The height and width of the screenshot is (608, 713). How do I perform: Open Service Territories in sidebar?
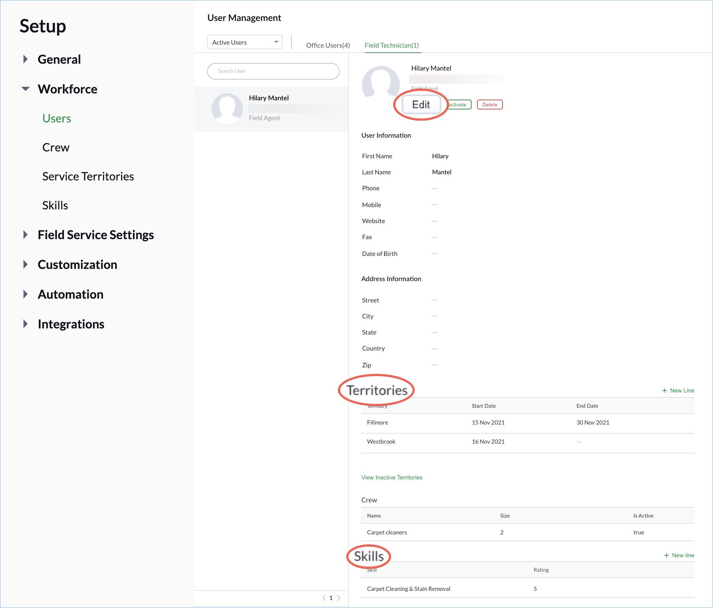coord(88,177)
